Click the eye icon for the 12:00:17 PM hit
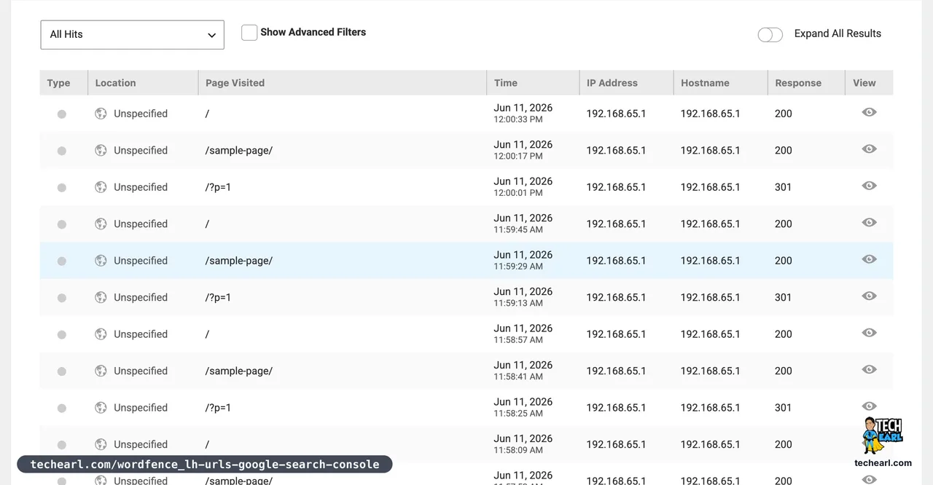Image resolution: width=933 pixels, height=485 pixels. pyautogui.click(x=869, y=149)
